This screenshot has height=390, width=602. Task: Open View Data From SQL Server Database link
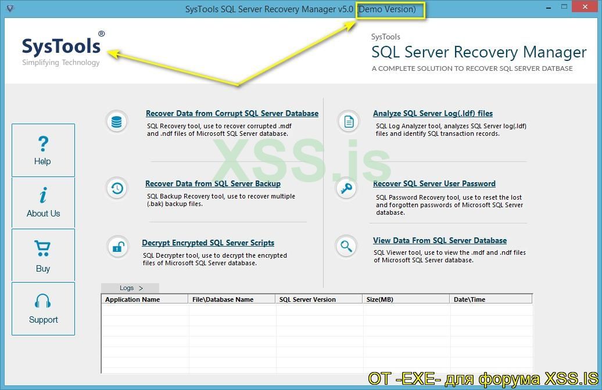440,240
